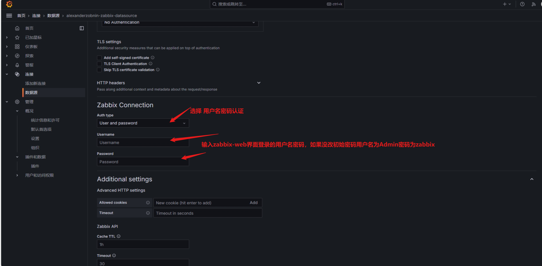The height and width of the screenshot is (266, 542).
Task: Click info icon next to Zabbix API Timeout
Action: (114, 255)
